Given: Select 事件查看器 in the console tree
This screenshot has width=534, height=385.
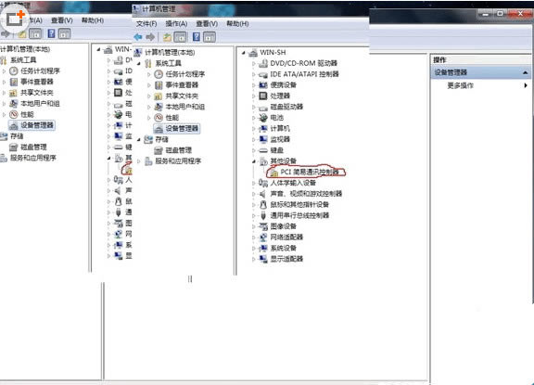Looking at the screenshot, I should 182,84.
